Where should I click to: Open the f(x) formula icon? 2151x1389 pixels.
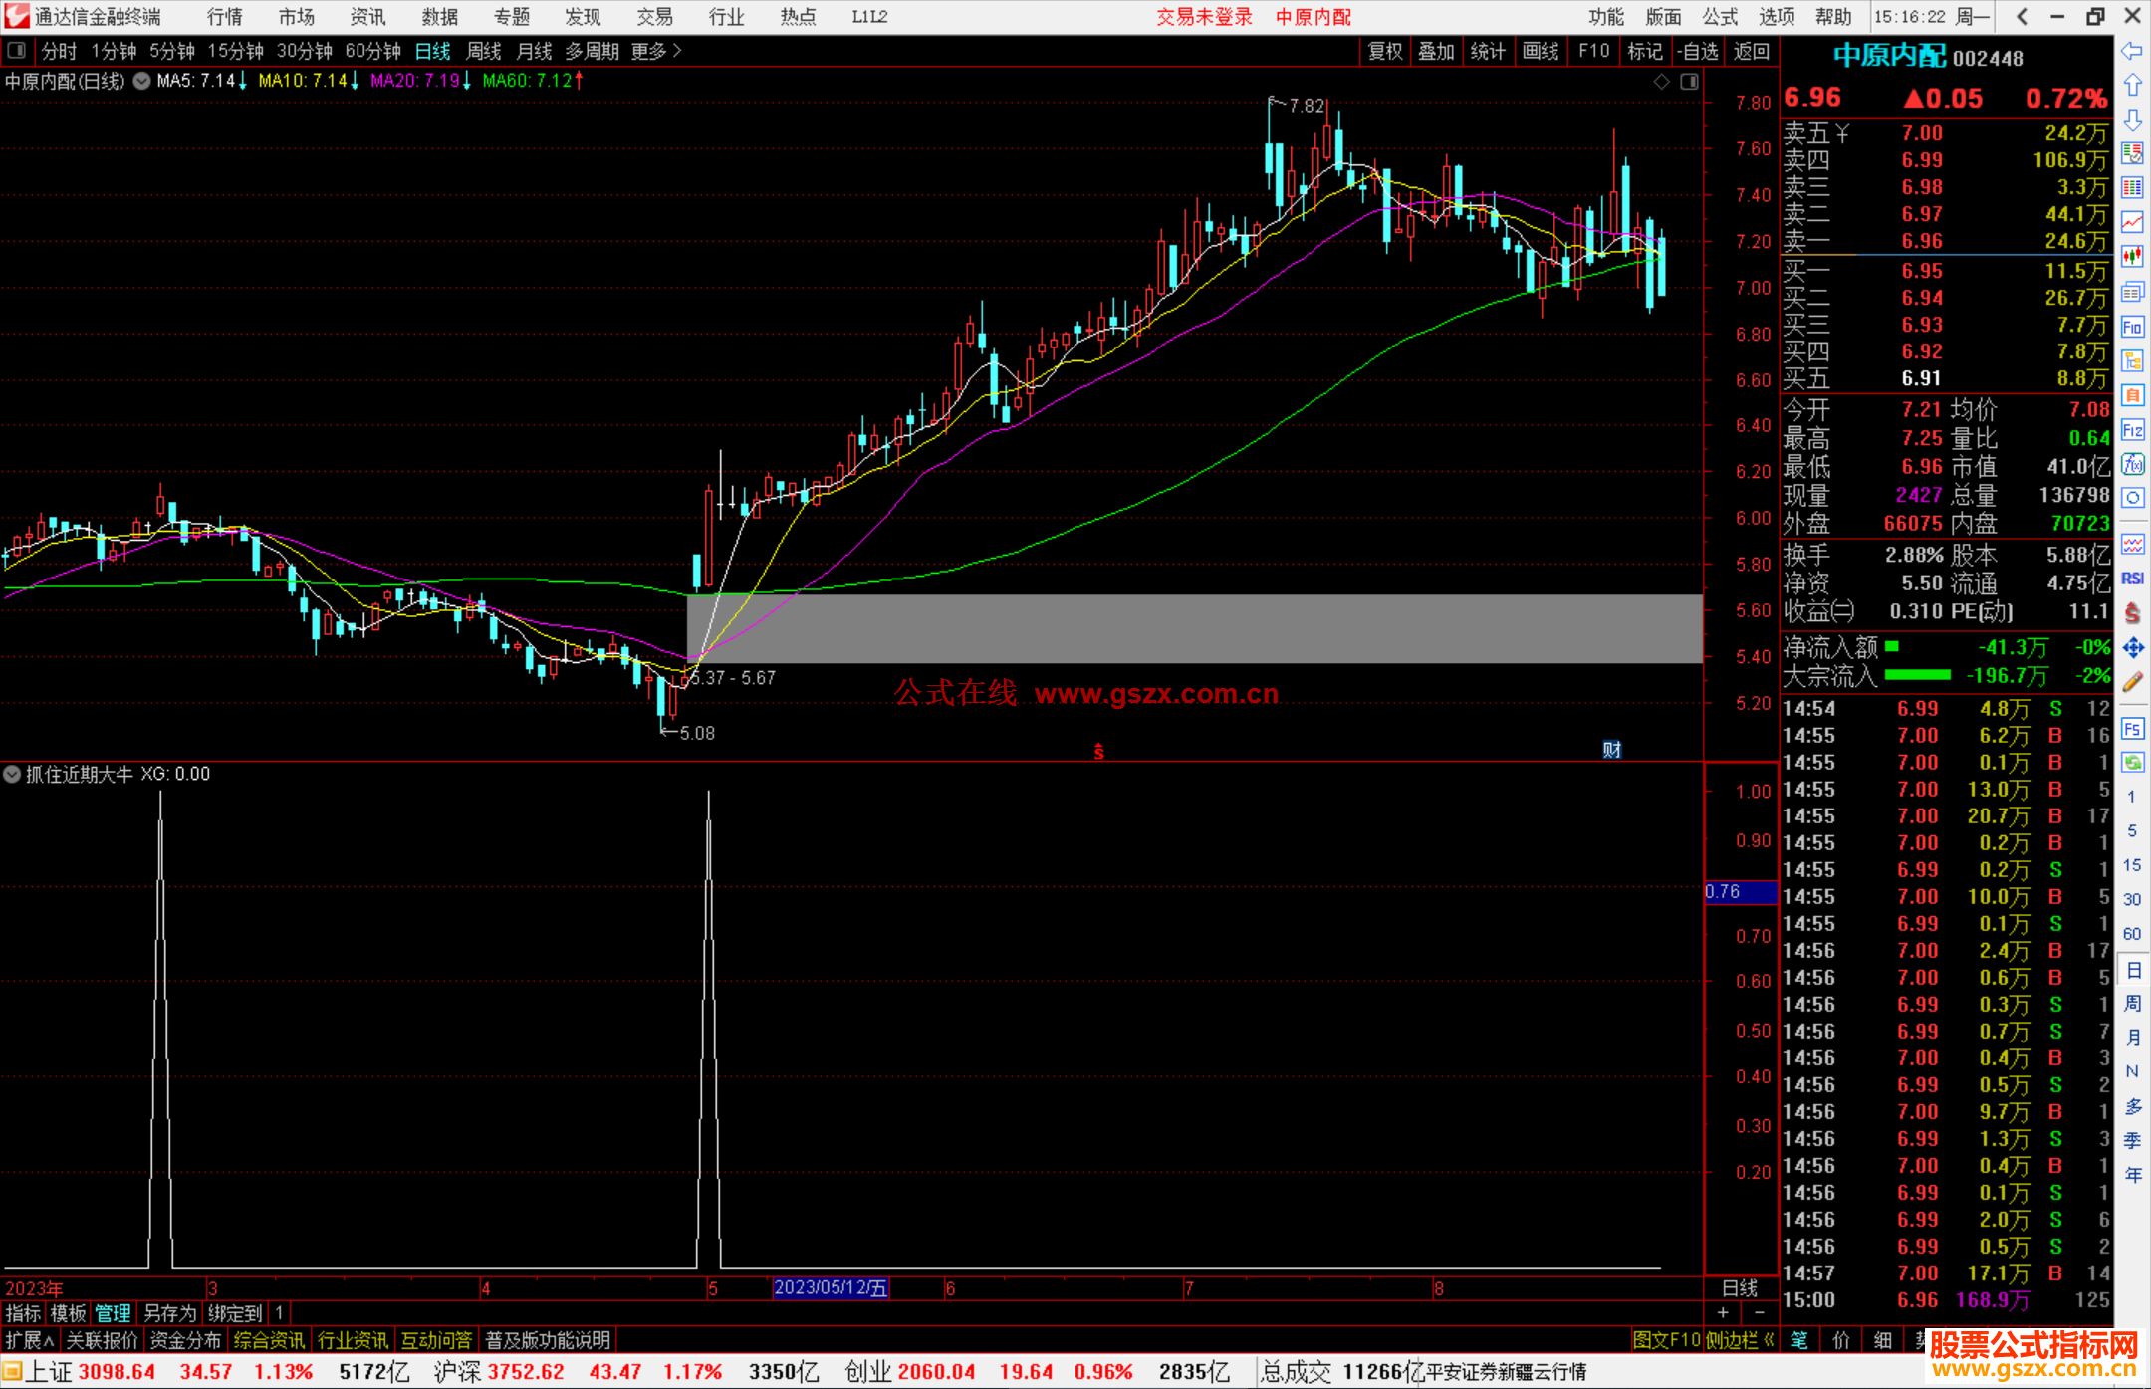[2132, 464]
